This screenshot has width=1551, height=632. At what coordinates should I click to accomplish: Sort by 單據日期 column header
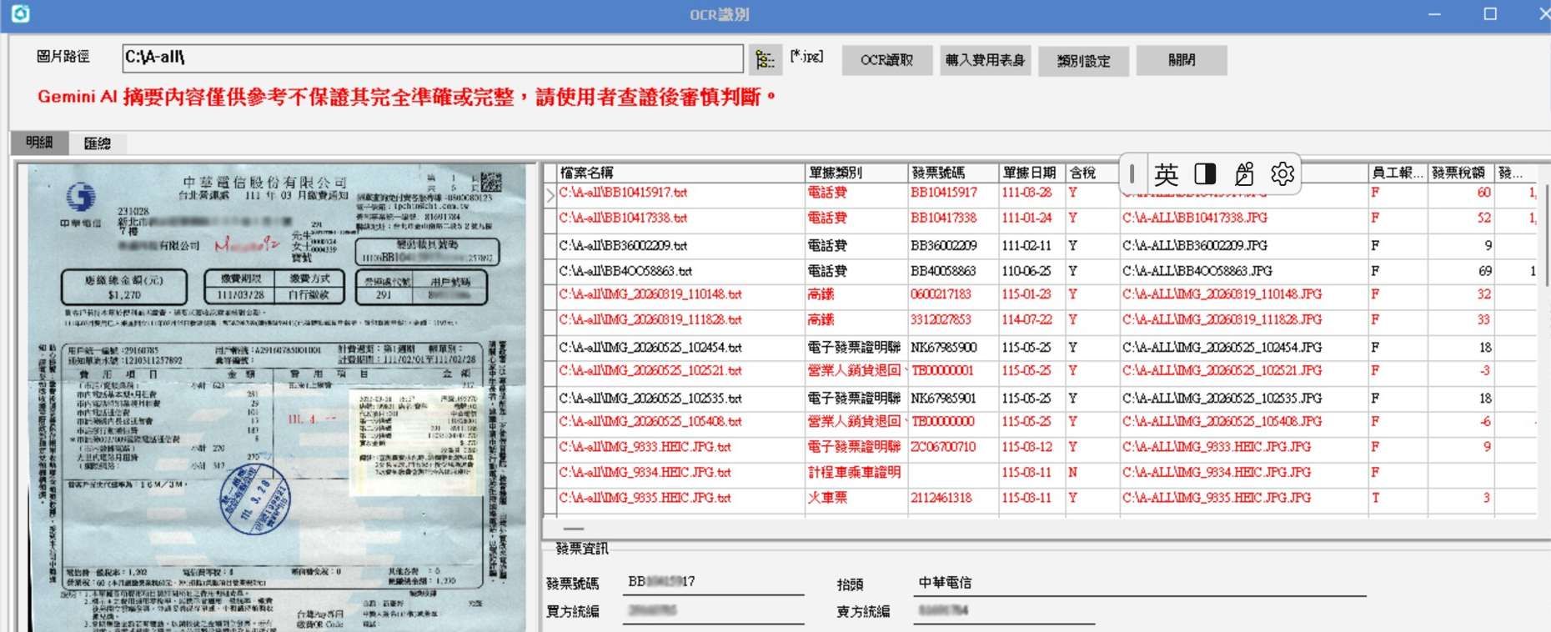pos(1032,173)
